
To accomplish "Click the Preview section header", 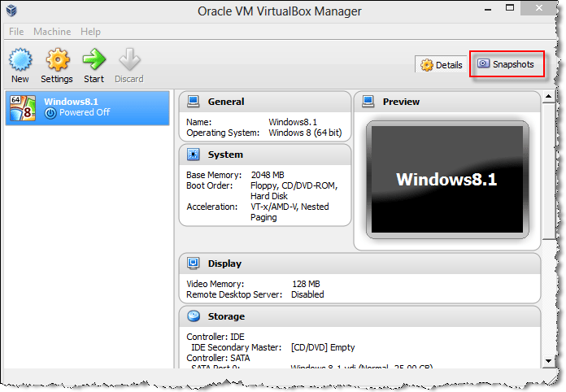I will tap(447, 102).
